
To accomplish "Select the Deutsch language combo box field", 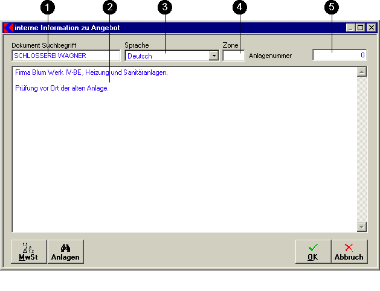I will [x=167, y=56].
